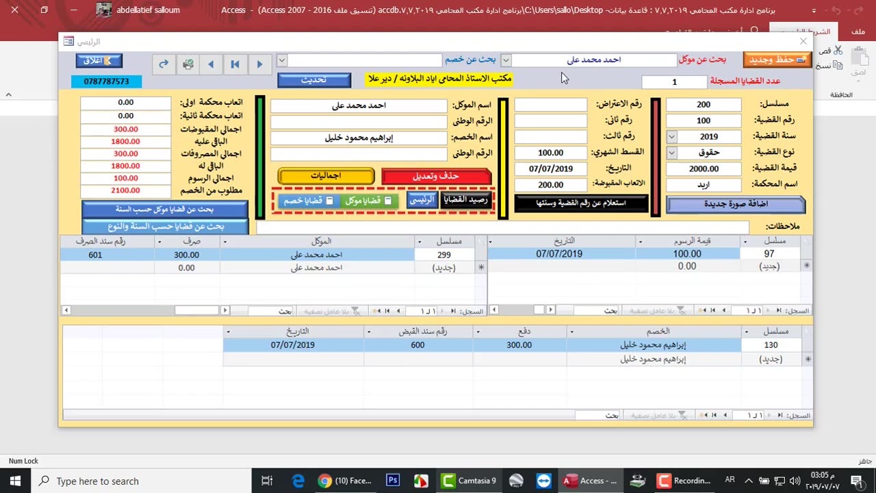
Task: Click the print icon in form toolbar
Action: tap(188, 64)
